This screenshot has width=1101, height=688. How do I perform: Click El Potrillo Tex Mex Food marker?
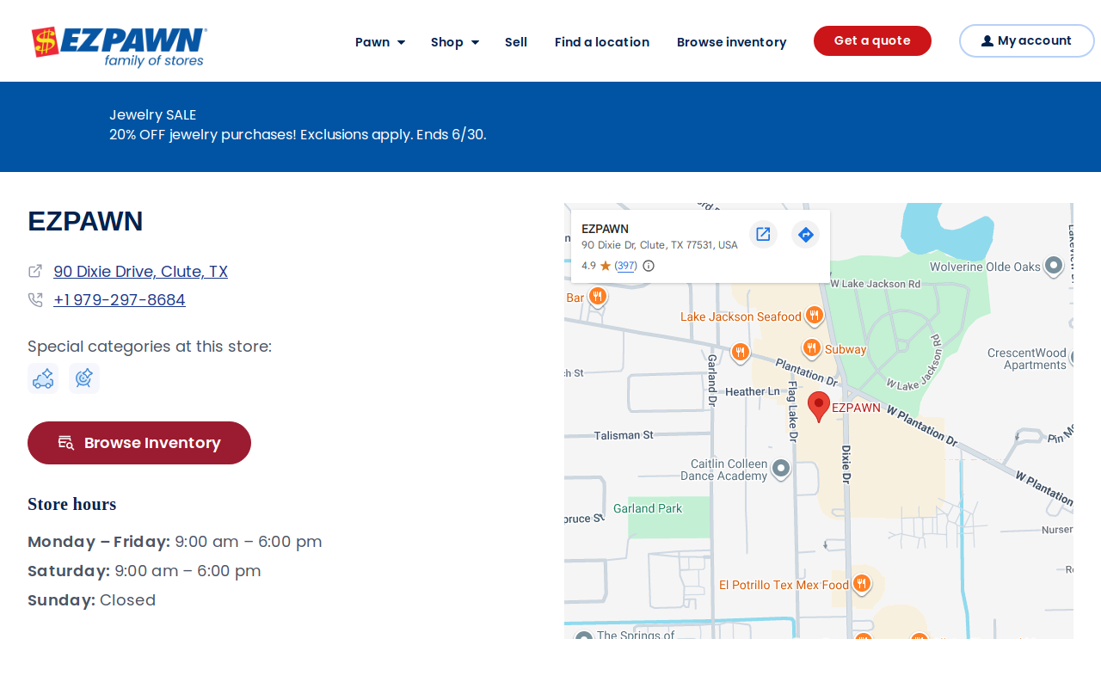(862, 584)
